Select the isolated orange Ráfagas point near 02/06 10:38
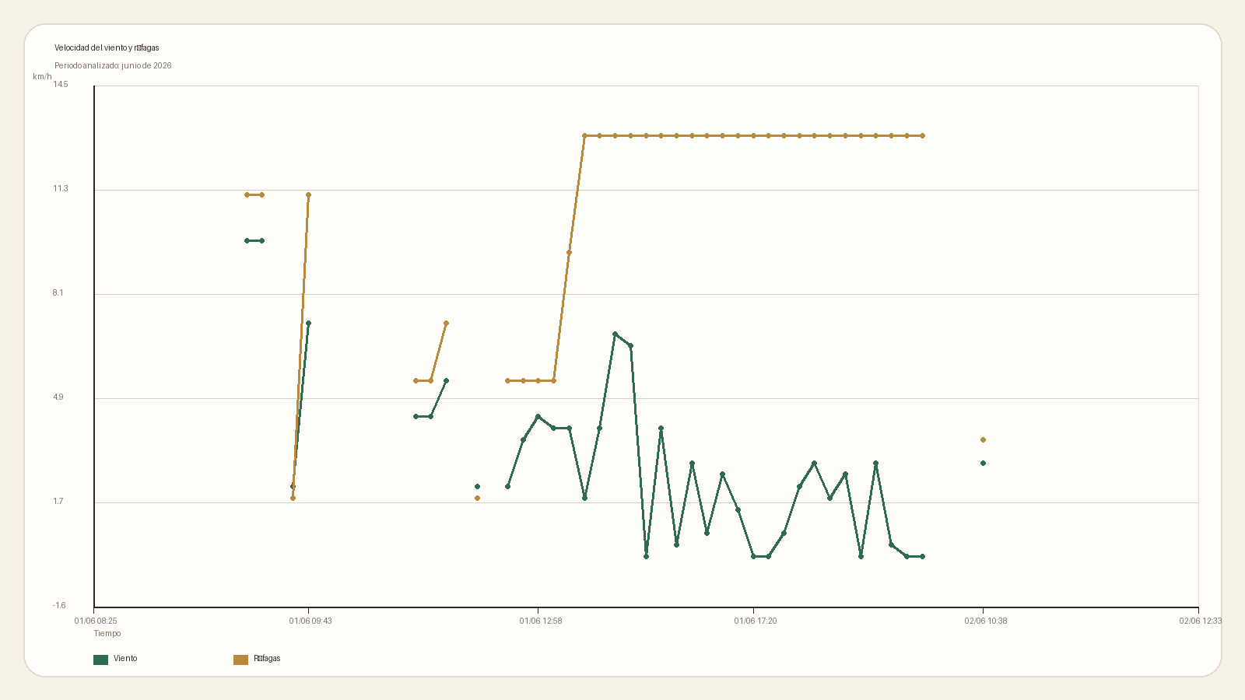This screenshot has width=1245, height=700. point(983,440)
